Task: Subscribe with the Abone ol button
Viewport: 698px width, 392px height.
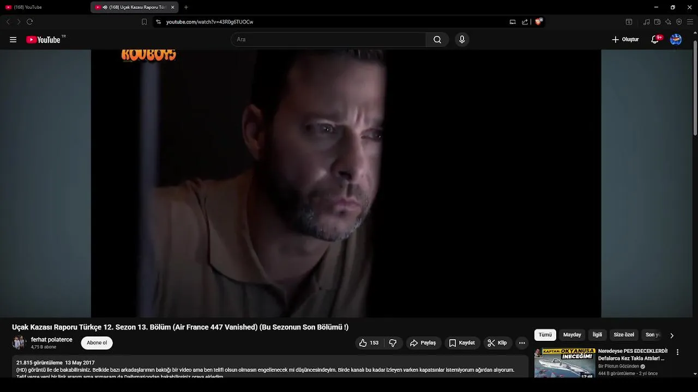Action: [x=97, y=343]
